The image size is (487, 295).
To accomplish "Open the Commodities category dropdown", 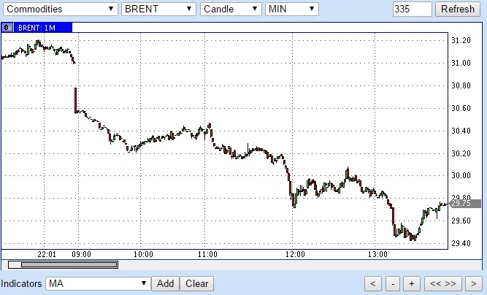I will [x=61, y=9].
